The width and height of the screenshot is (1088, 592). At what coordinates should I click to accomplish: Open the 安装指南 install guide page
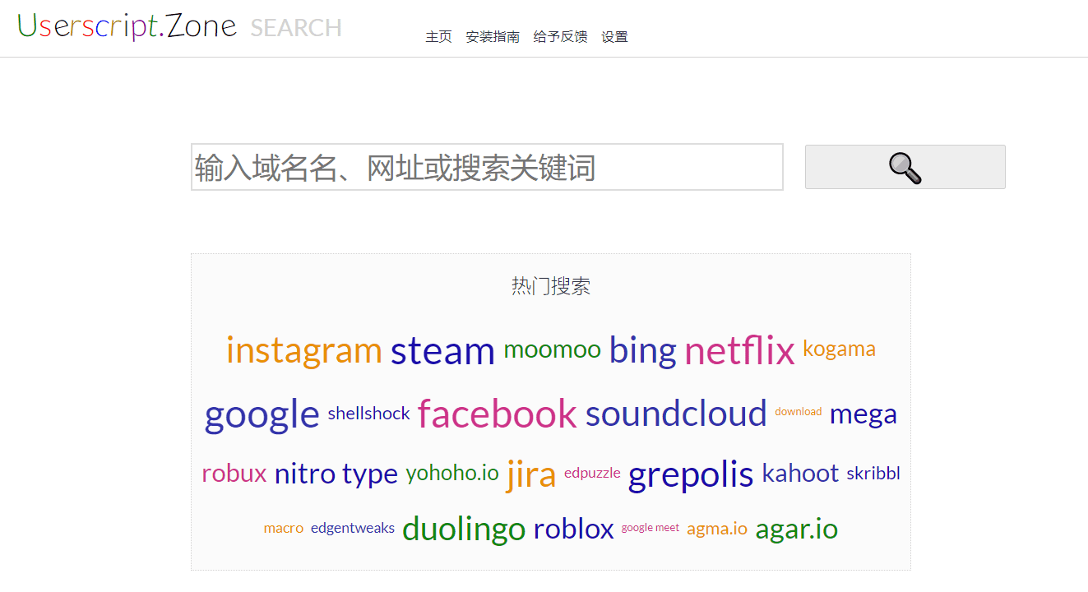point(493,37)
